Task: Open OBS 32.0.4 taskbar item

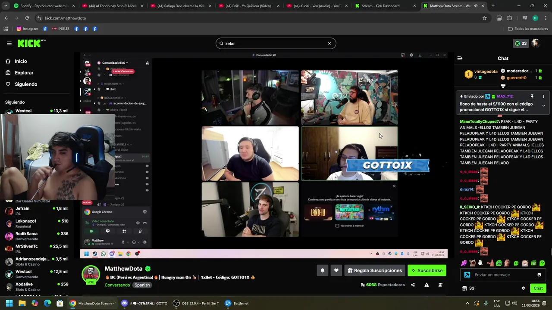Action: click(196, 303)
